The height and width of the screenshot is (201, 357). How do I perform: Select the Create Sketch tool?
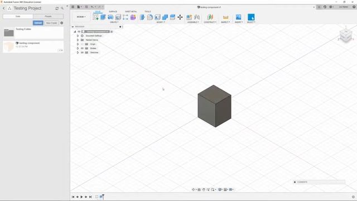coord(96,17)
